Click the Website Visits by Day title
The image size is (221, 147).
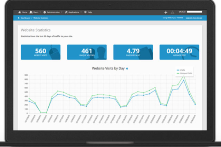[x=108, y=69]
